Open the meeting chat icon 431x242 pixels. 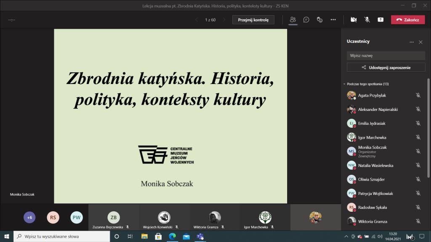tap(306, 20)
